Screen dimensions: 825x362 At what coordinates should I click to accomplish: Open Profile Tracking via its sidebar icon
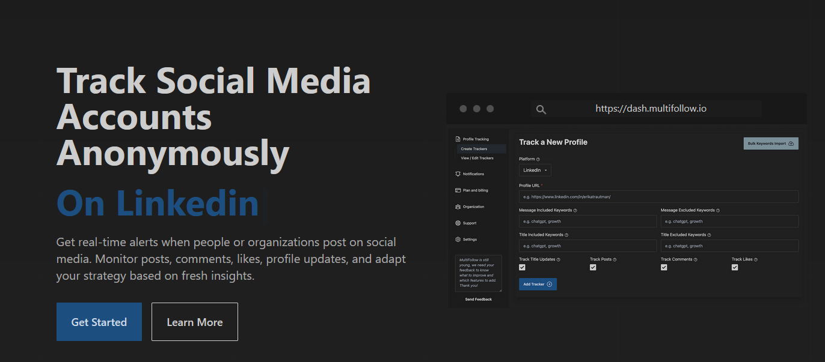tap(458, 139)
